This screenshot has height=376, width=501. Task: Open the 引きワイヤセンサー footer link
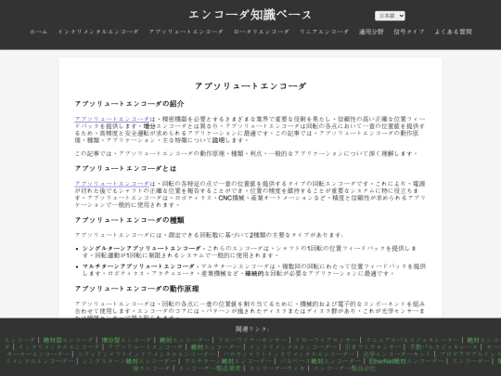click(x=373, y=347)
